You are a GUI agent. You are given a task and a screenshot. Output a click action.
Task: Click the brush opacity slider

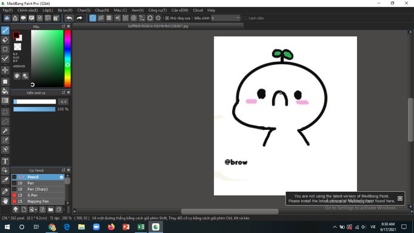click(34, 109)
